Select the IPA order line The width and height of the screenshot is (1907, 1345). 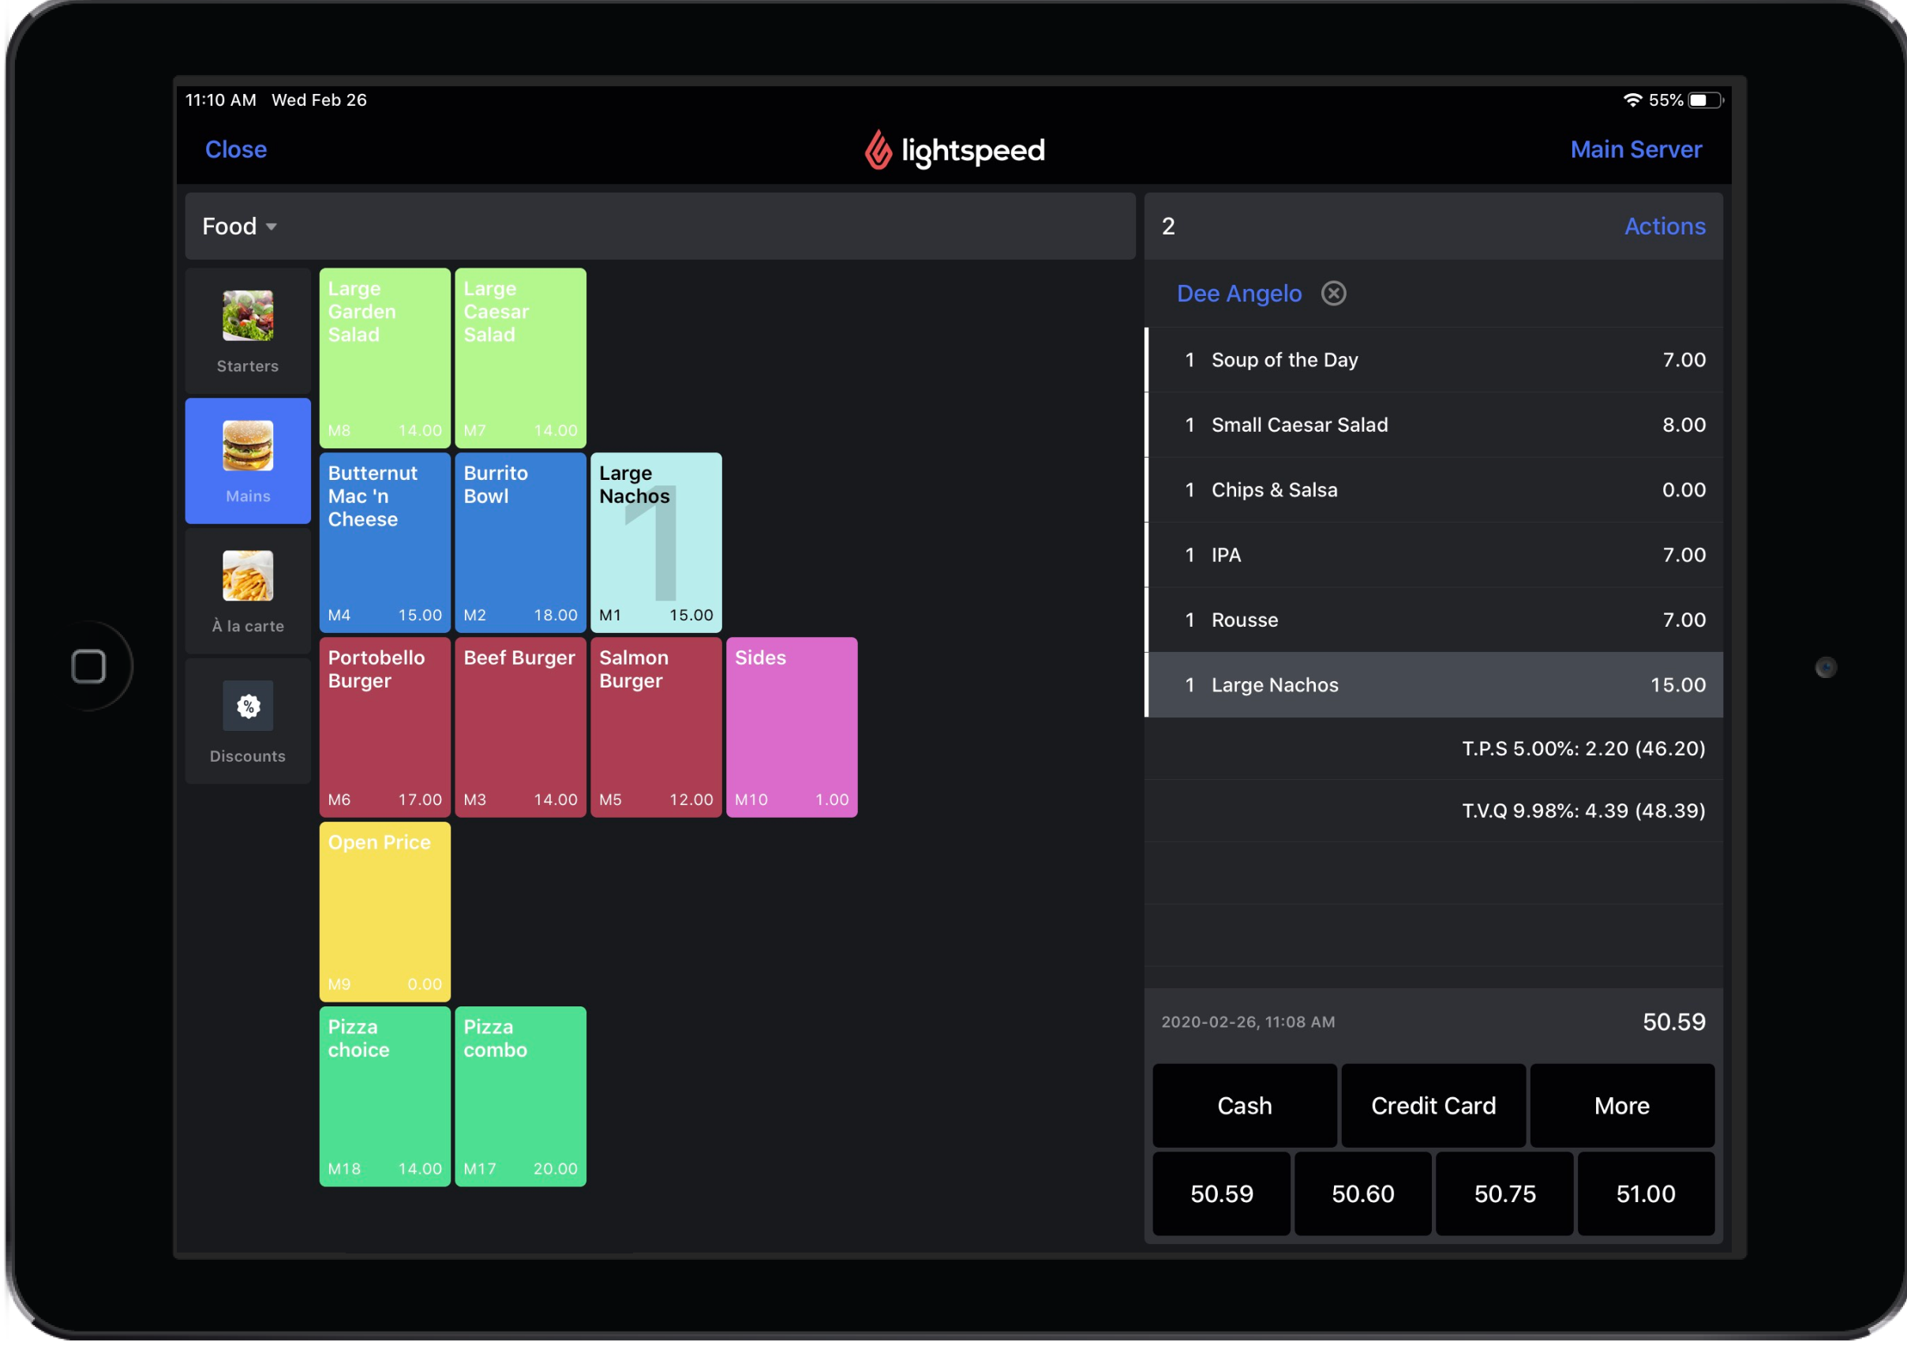tap(1434, 555)
